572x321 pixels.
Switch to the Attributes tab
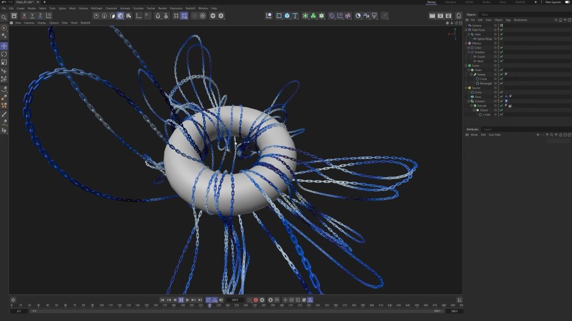tap(473, 129)
